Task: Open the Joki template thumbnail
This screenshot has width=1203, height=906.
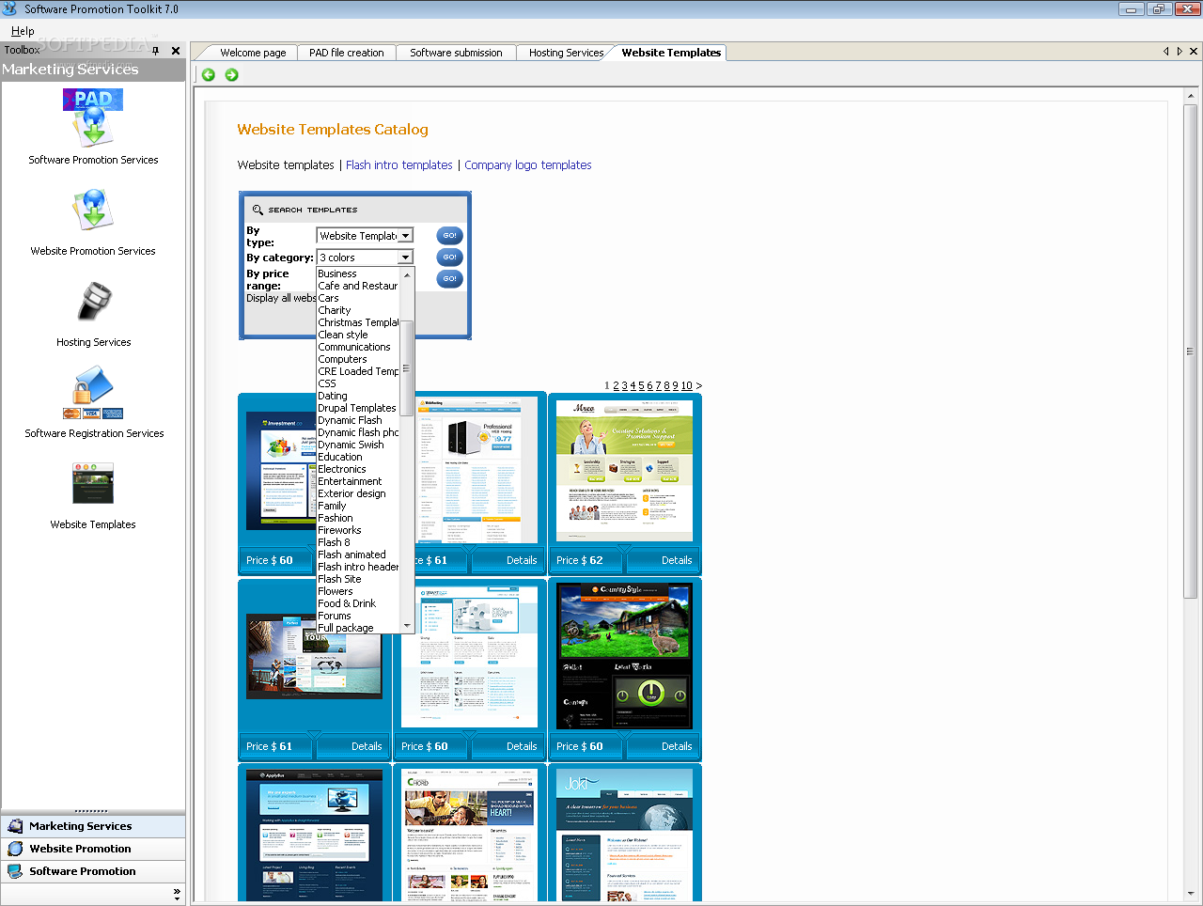Action: (x=624, y=836)
